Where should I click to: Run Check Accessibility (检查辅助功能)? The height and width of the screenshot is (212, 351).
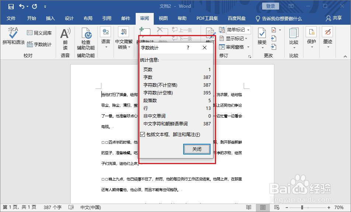[86, 38]
